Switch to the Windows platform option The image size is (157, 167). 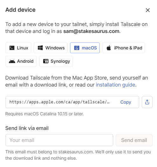(51, 48)
